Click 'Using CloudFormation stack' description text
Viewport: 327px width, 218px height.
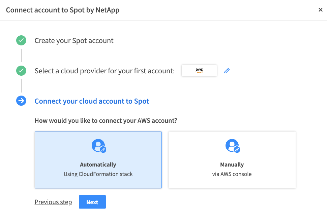pyautogui.click(x=98, y=174)
